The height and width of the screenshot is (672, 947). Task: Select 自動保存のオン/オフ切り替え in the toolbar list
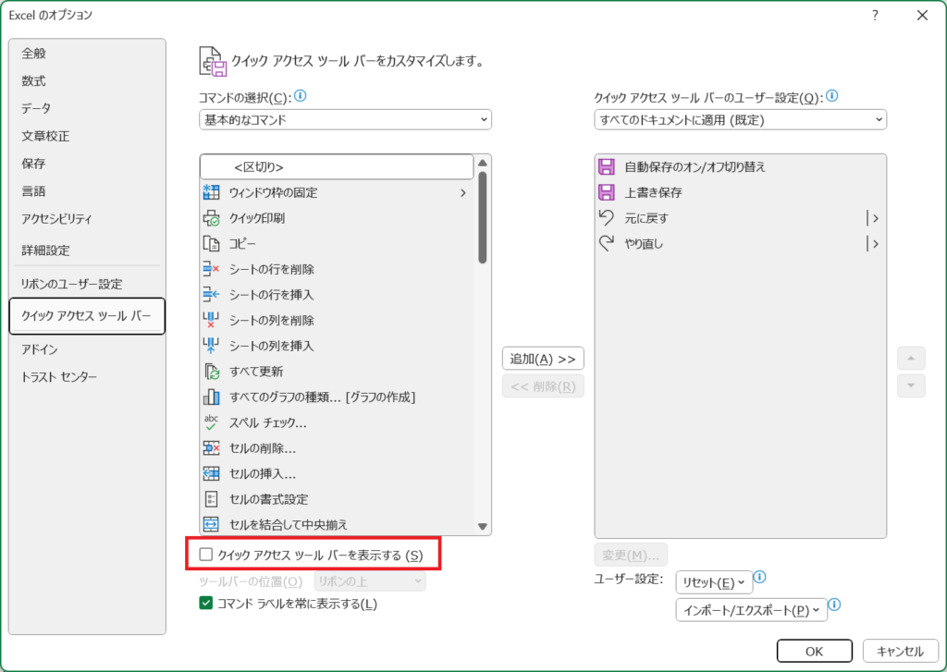pos(741,166)
